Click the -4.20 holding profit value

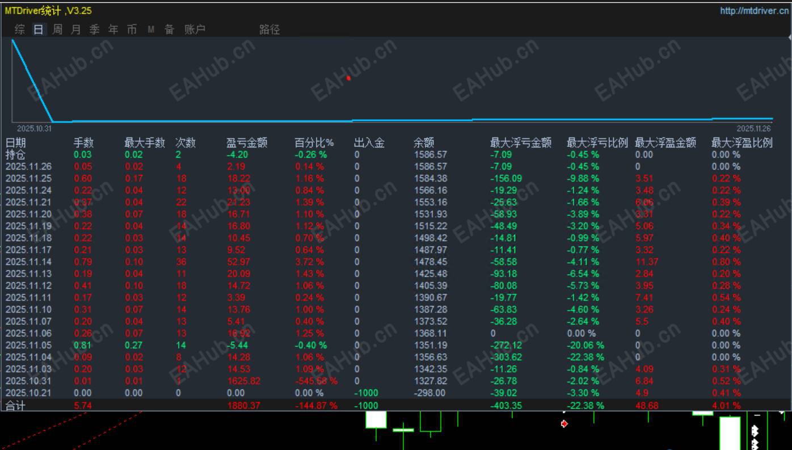[x=237, y=154]
